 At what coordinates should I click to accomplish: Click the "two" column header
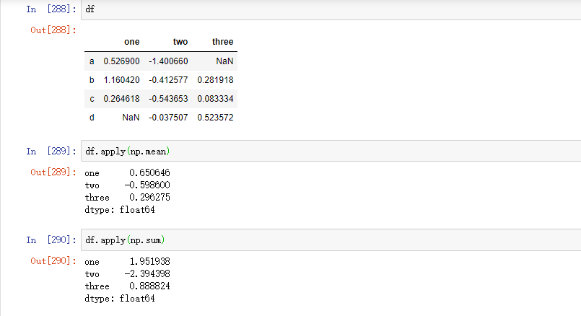(180, 43)
